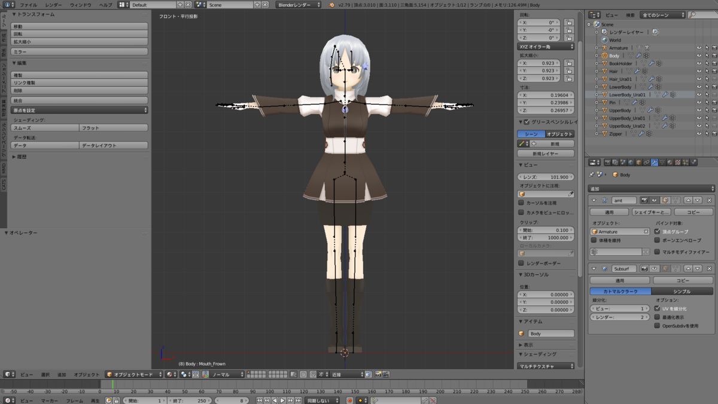Screen dimensions: 718x404
Task: Toggle viewport display eye on Subsurf modifier
Action: pyautogui.click(x=655, y=269)
